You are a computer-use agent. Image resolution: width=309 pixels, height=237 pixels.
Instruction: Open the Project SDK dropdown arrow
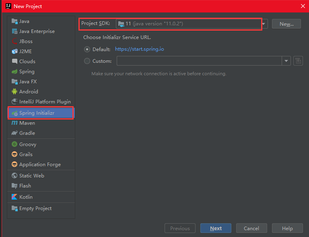264,24
